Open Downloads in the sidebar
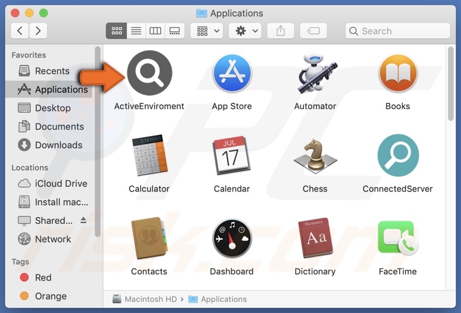Image resolution: width=461 pixels, height=313 pixels. coord(49,145)
